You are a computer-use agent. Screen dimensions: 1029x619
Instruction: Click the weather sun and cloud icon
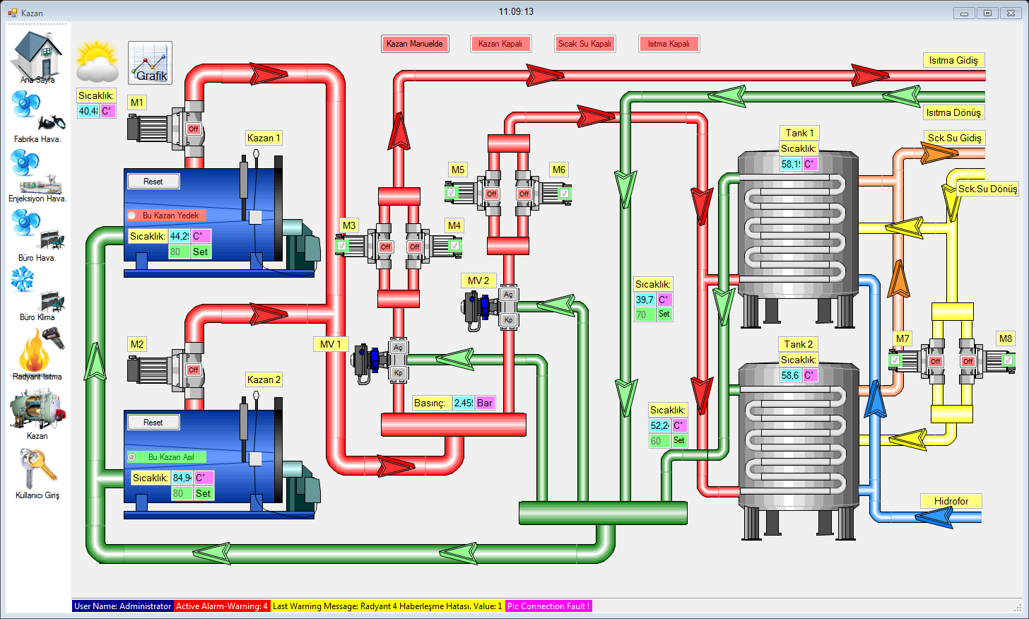[98, 62]
